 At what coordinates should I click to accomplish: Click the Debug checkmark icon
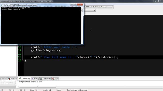[x=33, y=79]
